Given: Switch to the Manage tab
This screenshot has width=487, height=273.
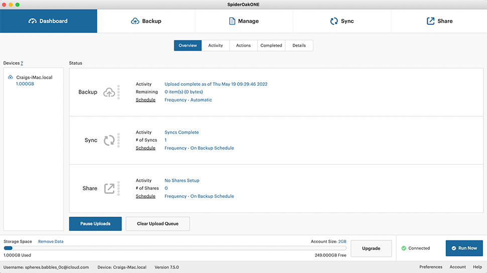Looking at the screenshot, I should pyautogui.click(x=244, y=21).
